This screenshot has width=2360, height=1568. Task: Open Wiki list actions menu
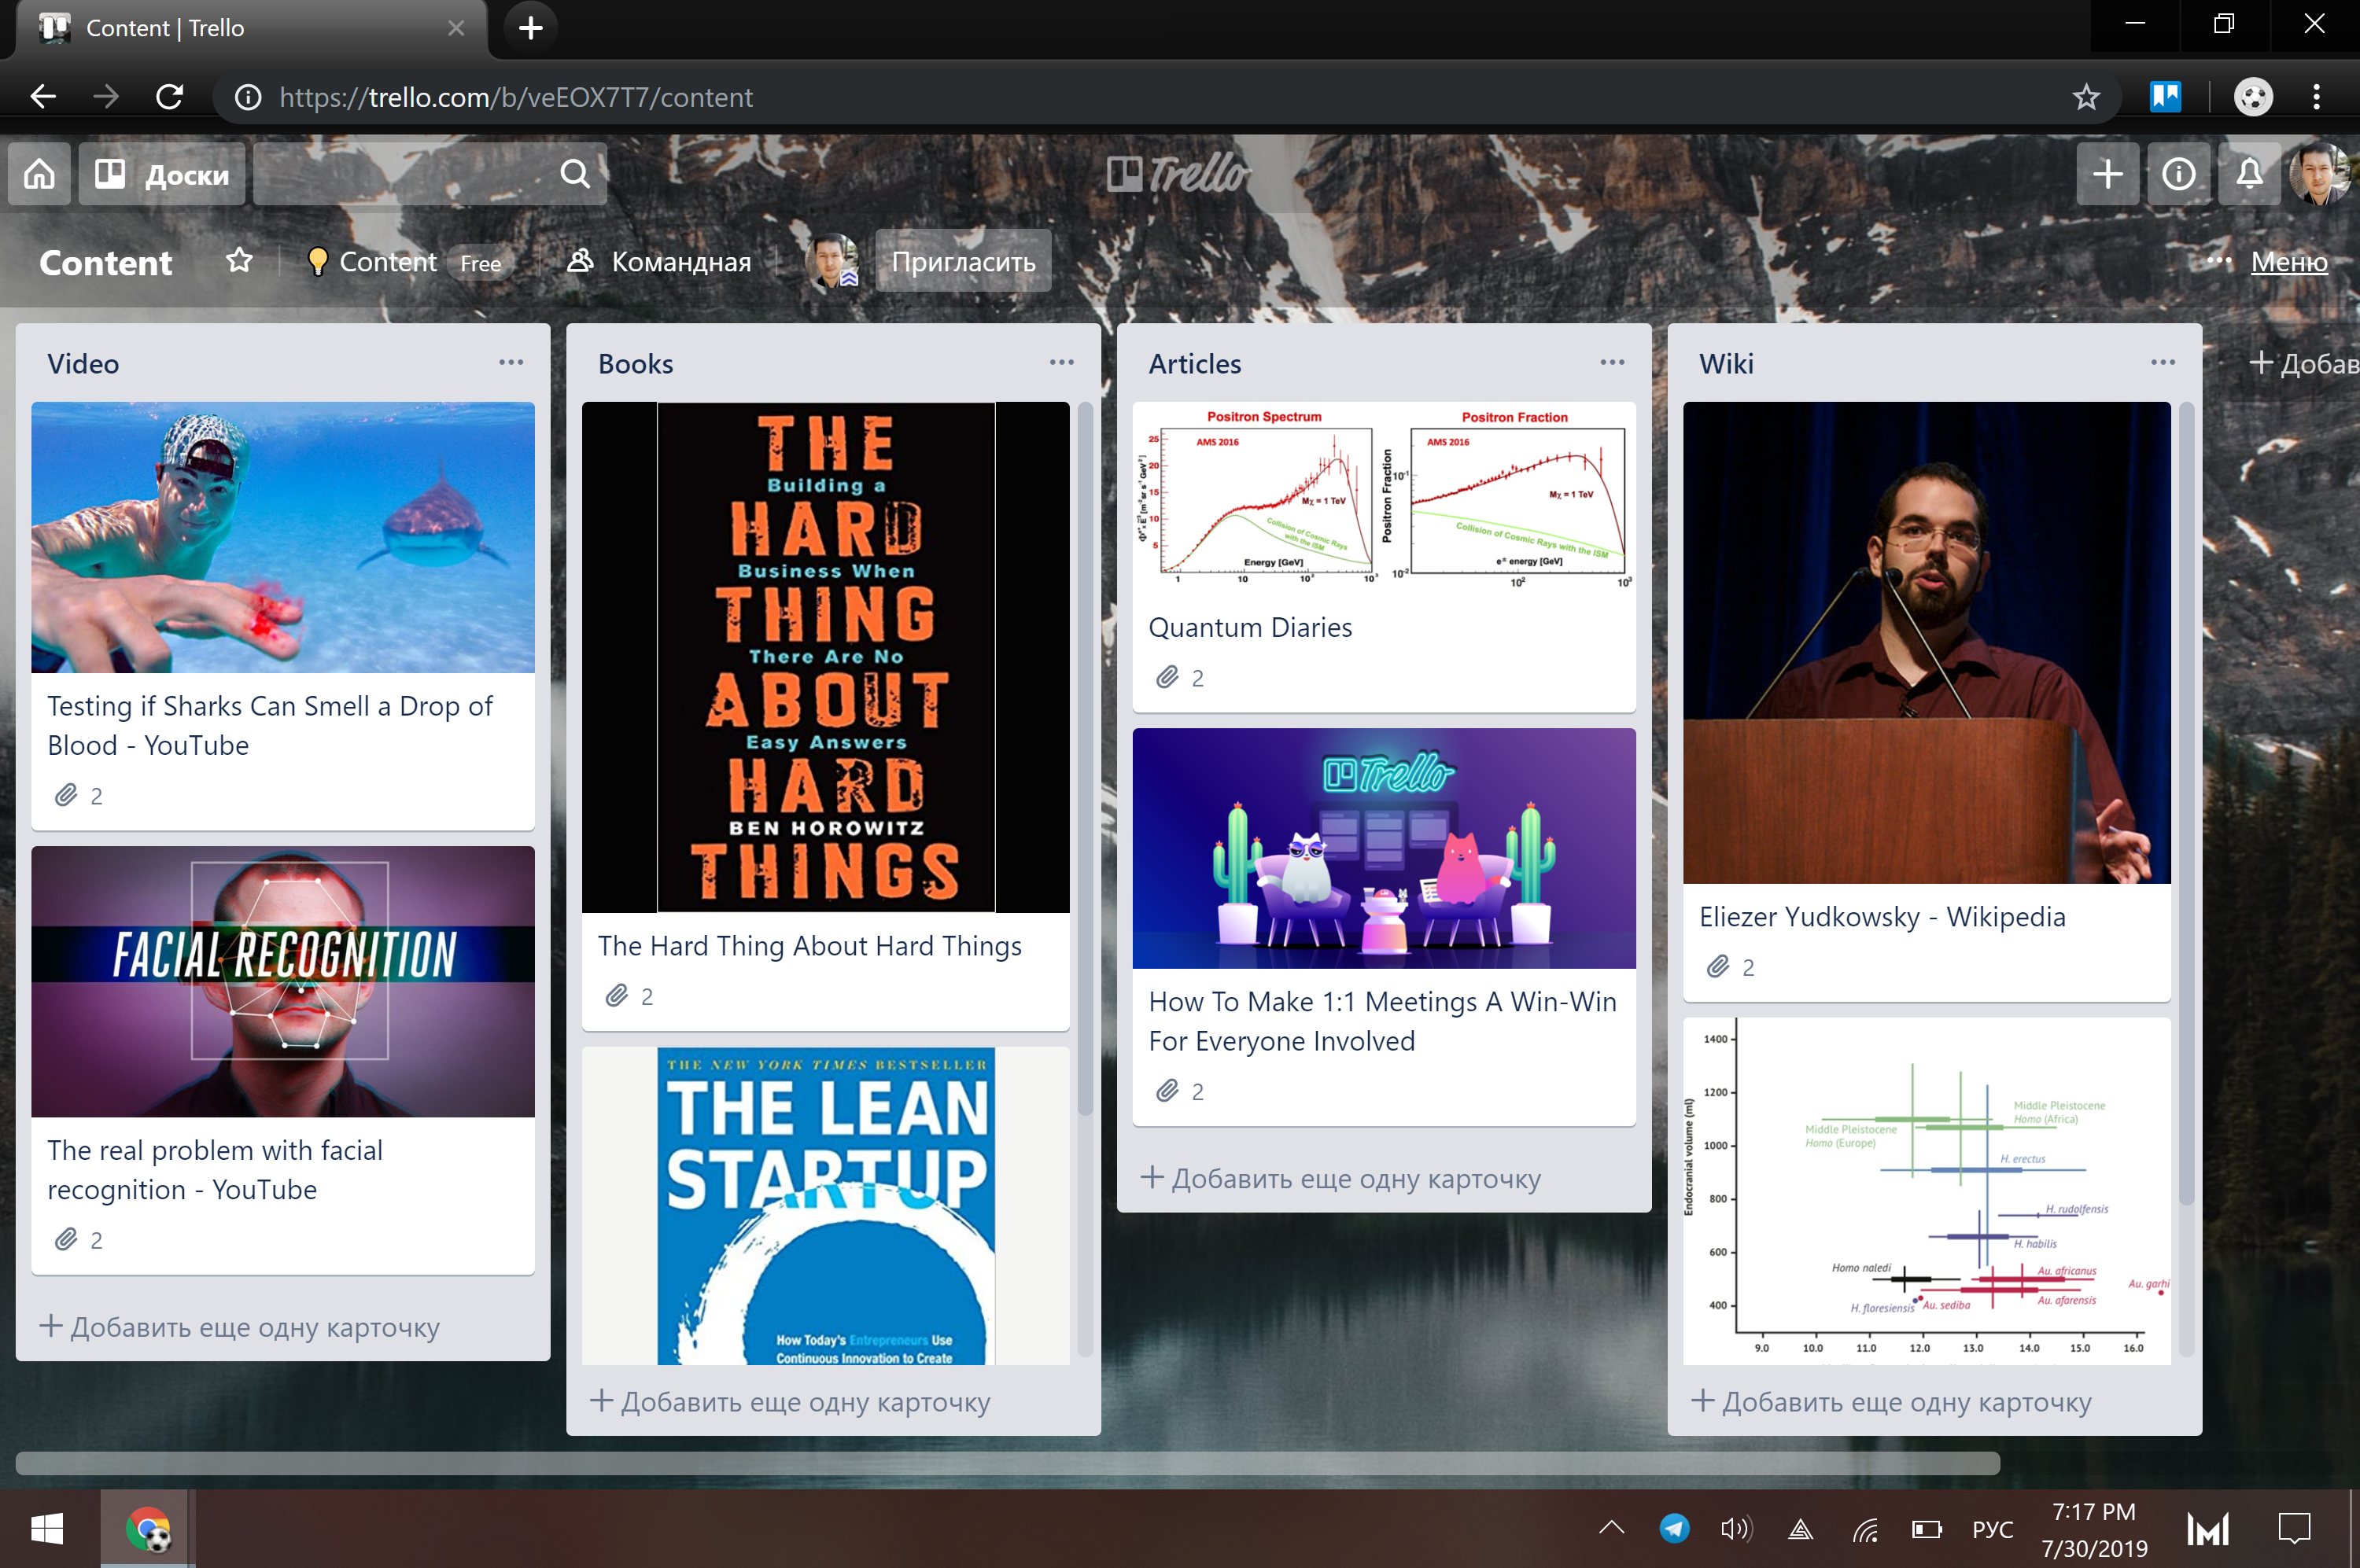pyautogui.click(x=2163, y=362)
